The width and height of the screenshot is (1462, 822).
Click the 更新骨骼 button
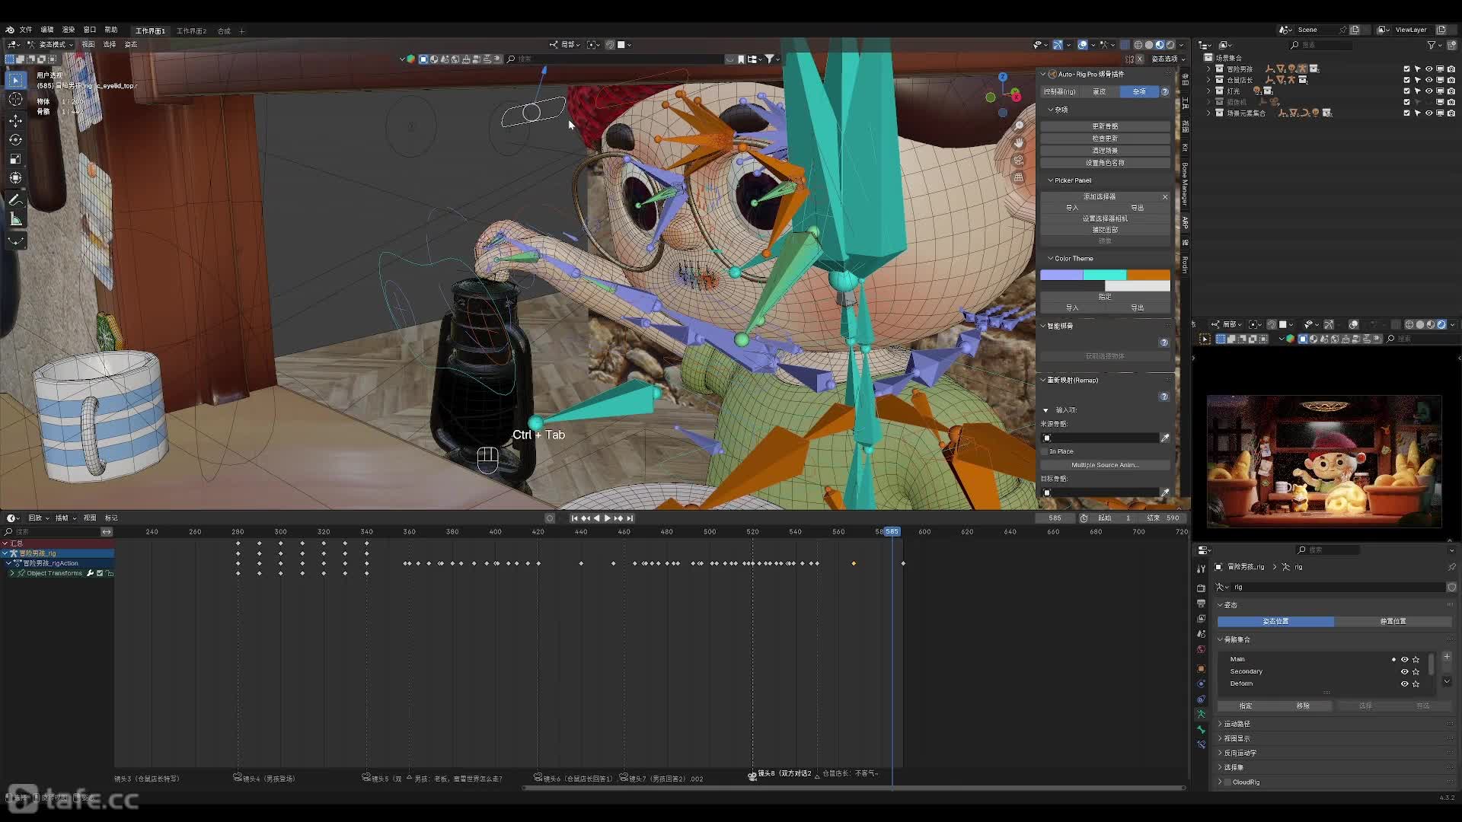[x=1105, y=126]
